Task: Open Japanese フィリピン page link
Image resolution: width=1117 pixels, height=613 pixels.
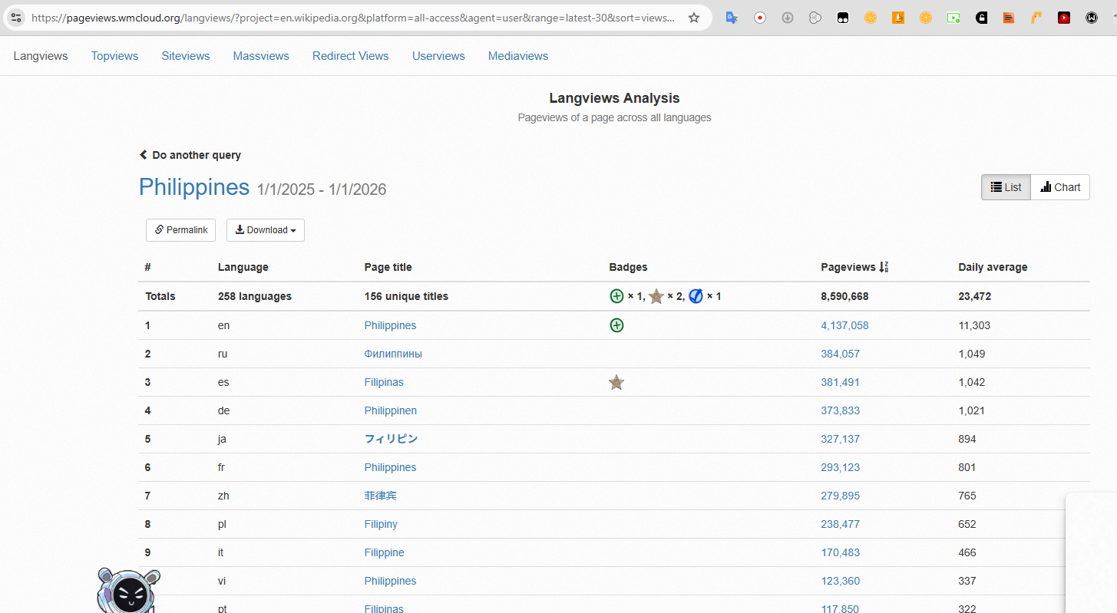Action: (x=392, y=439)
